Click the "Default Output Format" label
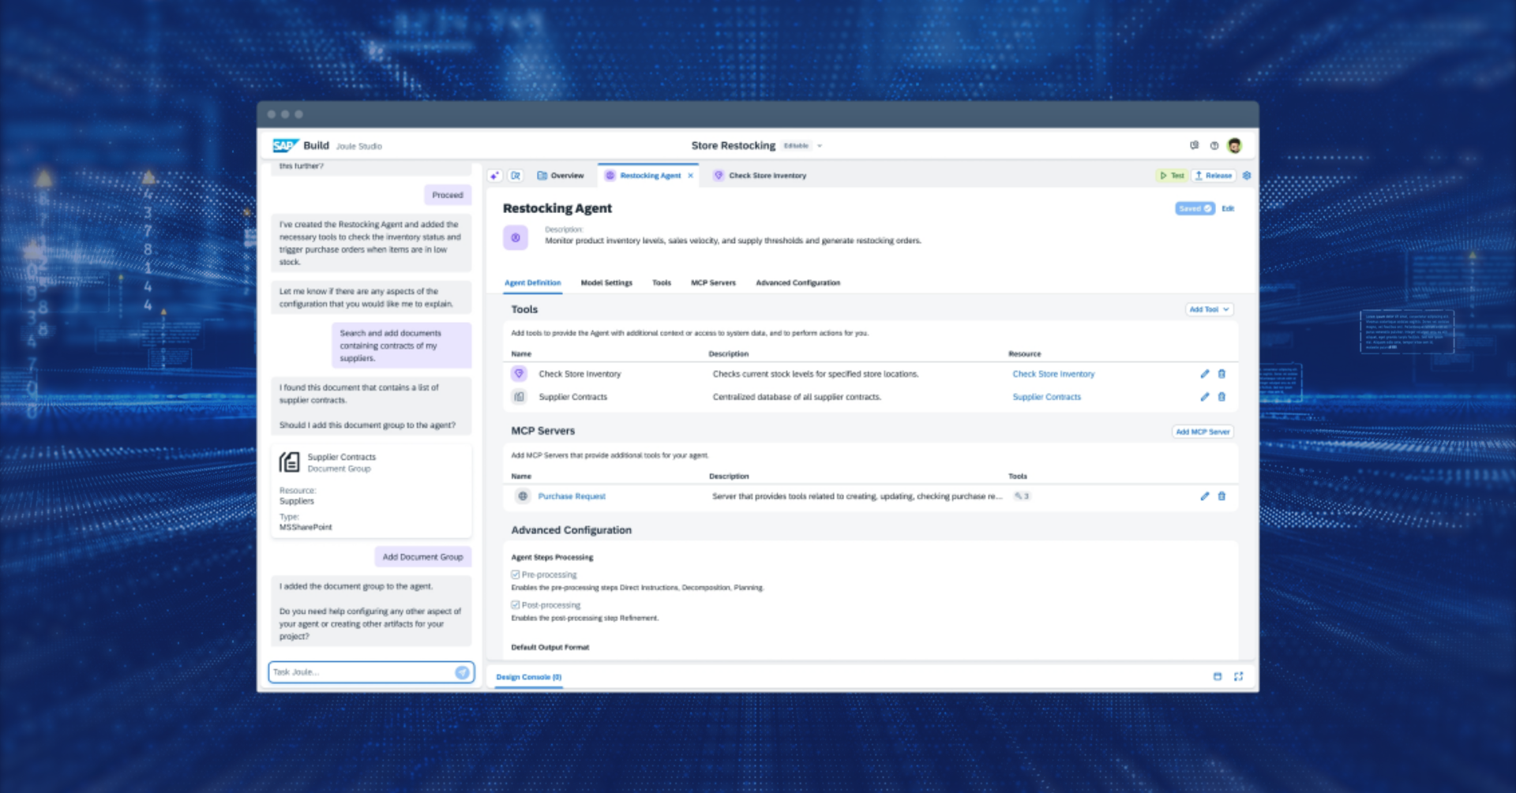Screen dimensions: 1516x793 coord(550,647)
